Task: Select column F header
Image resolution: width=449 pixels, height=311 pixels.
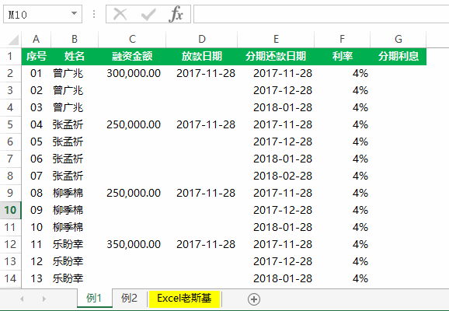Action: click(343, 39)
